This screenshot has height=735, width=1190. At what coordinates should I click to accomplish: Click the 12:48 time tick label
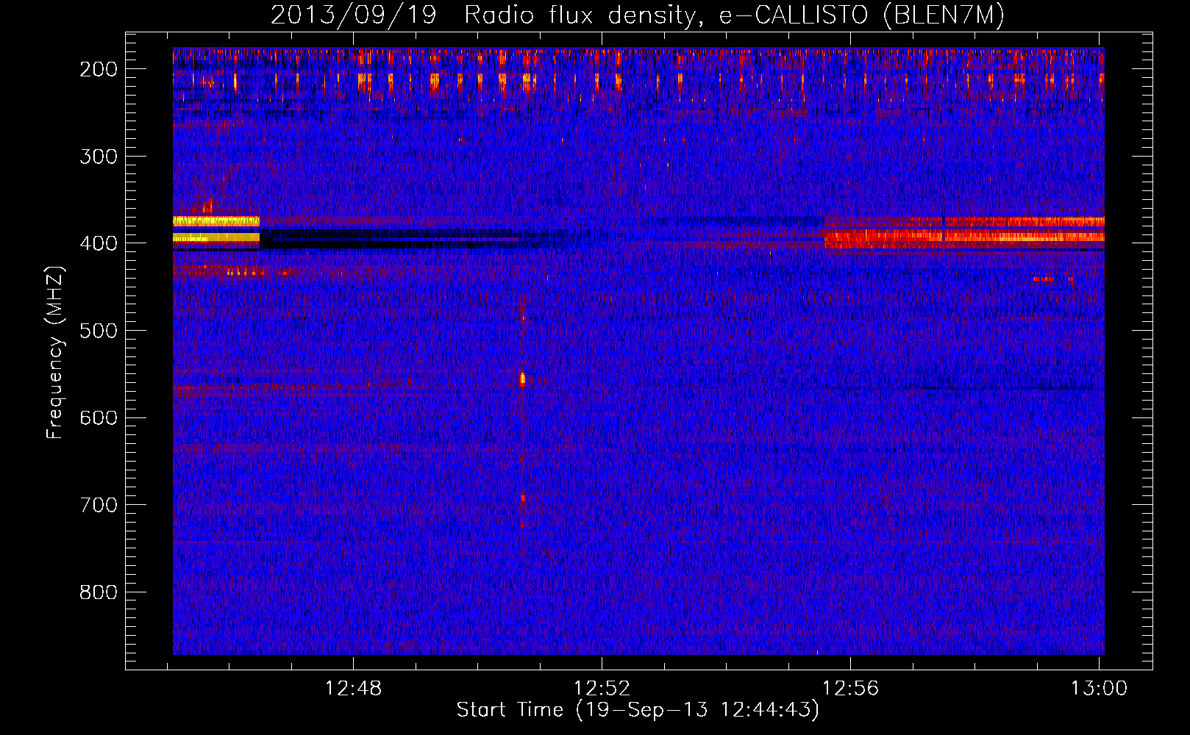354,689
